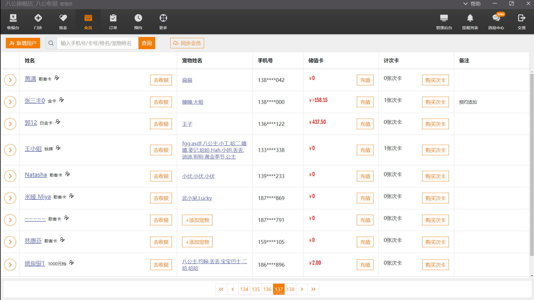This screenshot has width=534, height=300.
Task: Open the 预约 (appointments) module
Action: coord(138,22)
